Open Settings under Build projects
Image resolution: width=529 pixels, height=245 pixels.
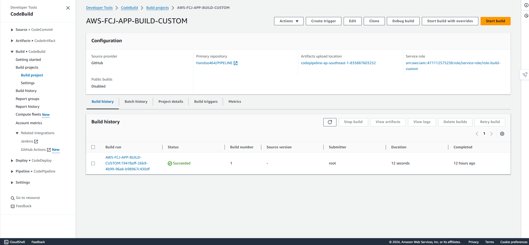click(x=28, y=83)
